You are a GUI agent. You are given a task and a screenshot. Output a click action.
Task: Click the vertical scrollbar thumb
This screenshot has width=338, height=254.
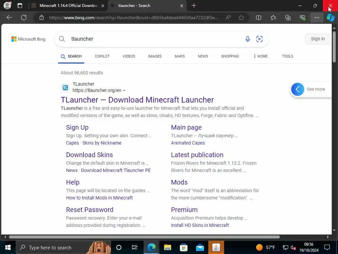click(334, 47)
